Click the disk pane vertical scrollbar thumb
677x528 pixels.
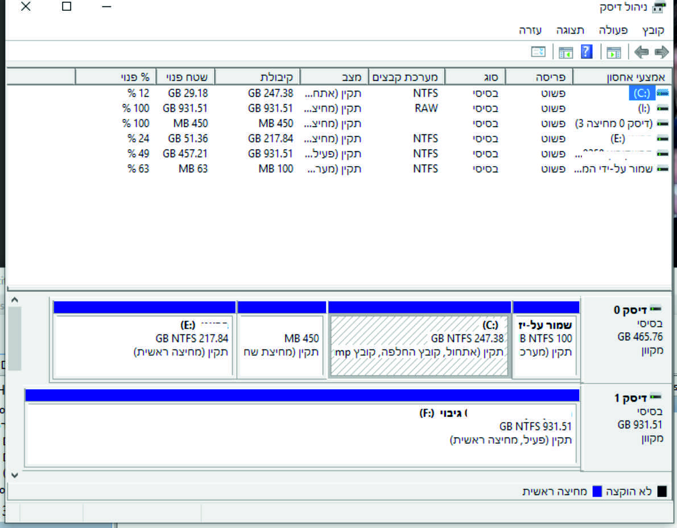click(14, 339)
